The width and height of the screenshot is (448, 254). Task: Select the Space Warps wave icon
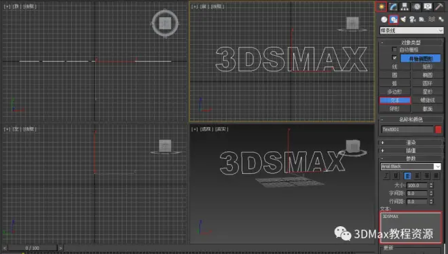(x=432, y=20)
